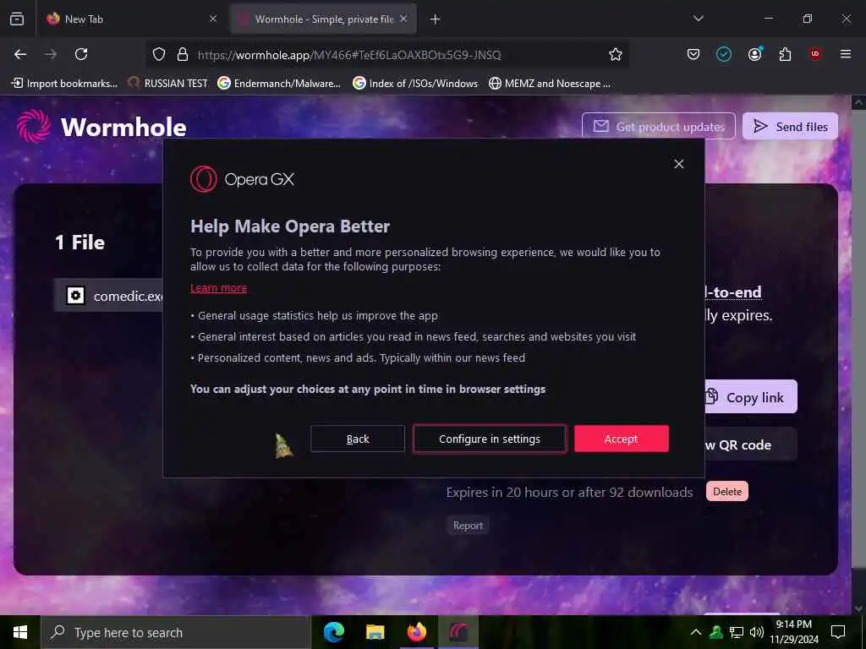
Task: Click the Send files button
Action: click(x=791, y=127)
